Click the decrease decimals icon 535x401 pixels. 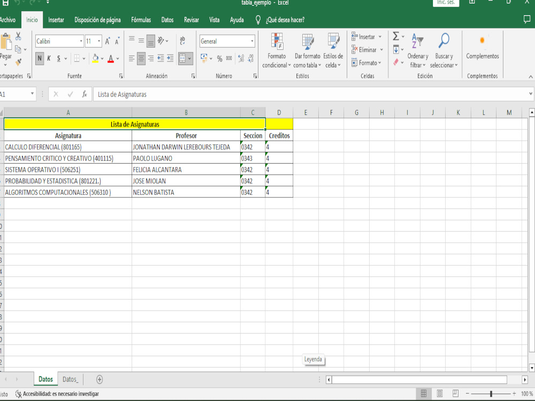click(251, 58)
